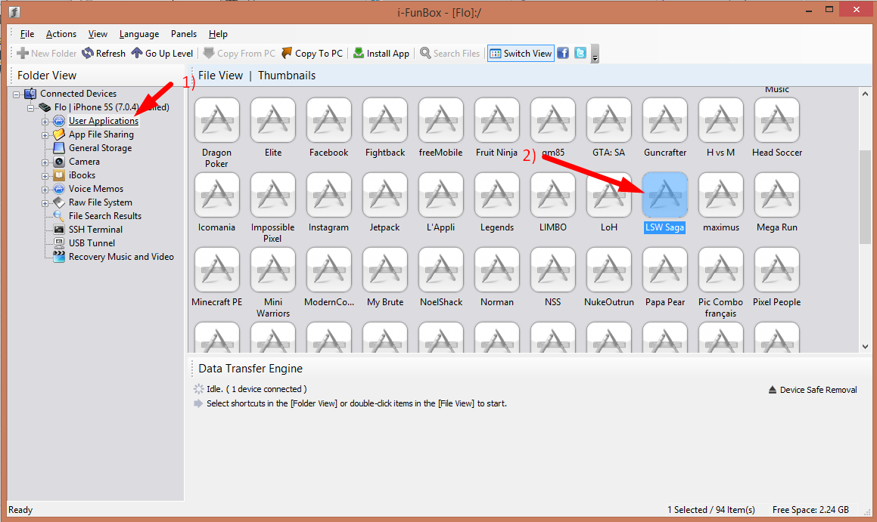This screenshot has height=522, width=877.
Task: Select the GTA: SA app icon
Action: pyautogui.click(x=608, y=120)
